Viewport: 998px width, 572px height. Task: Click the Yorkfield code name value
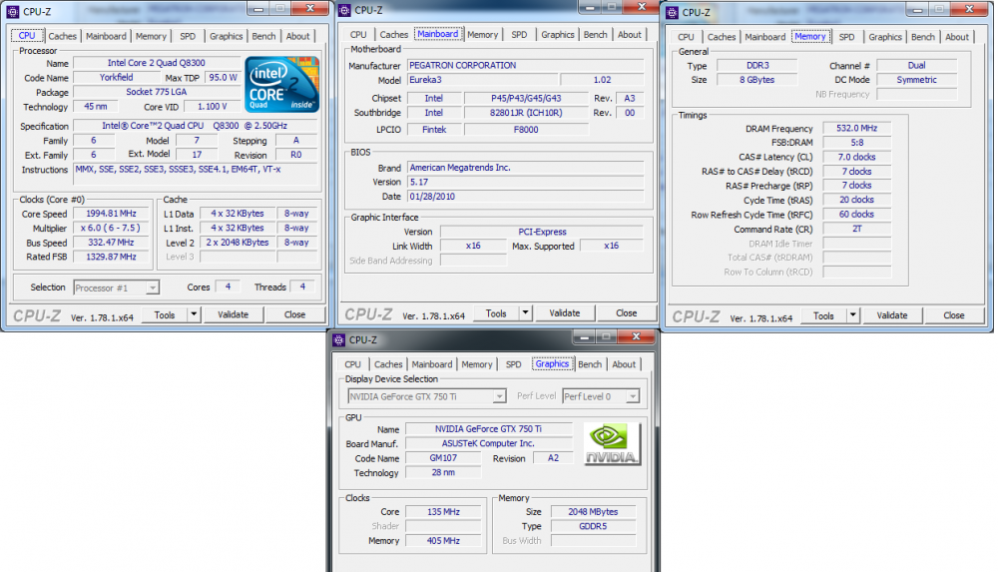point(117,77)
